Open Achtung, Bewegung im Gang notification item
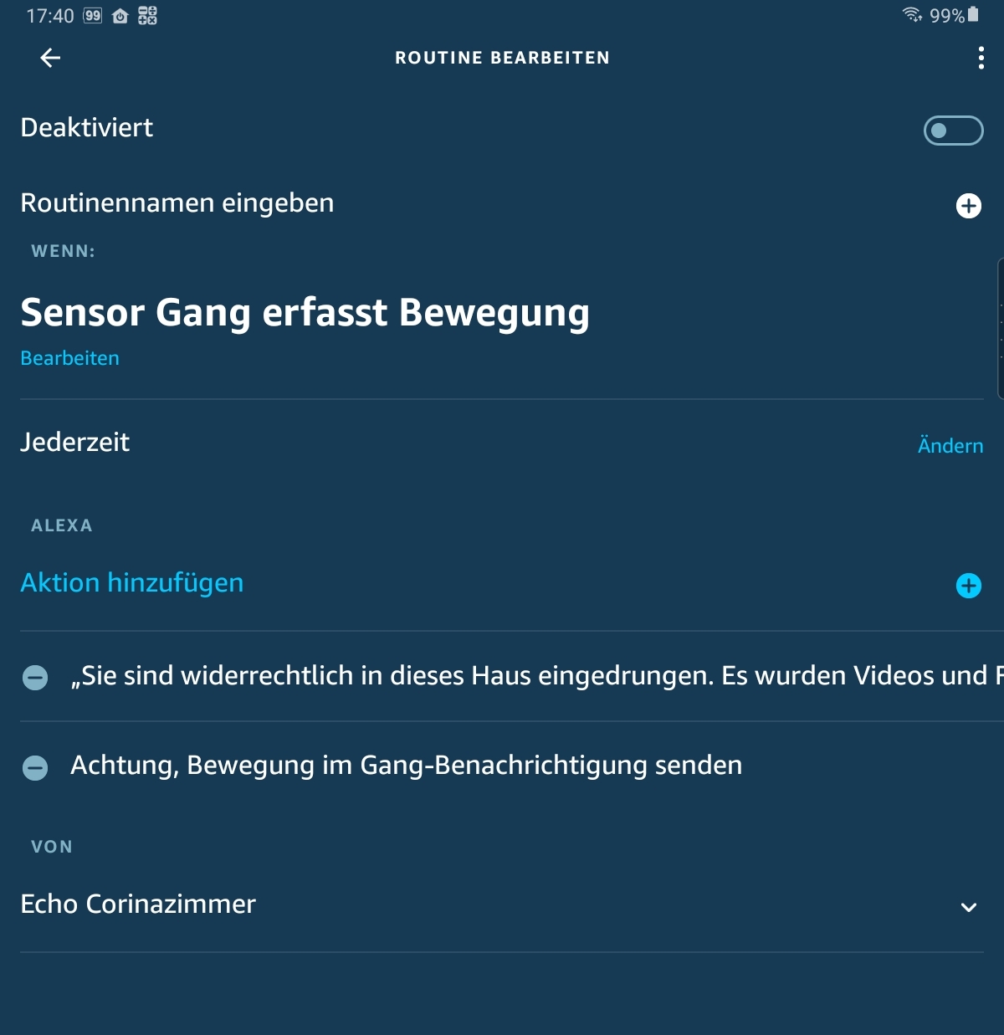This screenshot has height=1035, width=1004. (x=406, y=766)
